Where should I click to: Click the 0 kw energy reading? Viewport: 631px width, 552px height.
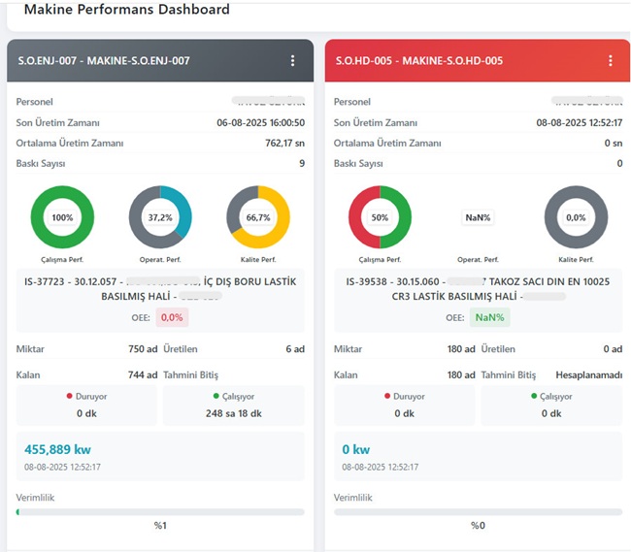pos(356,449)
